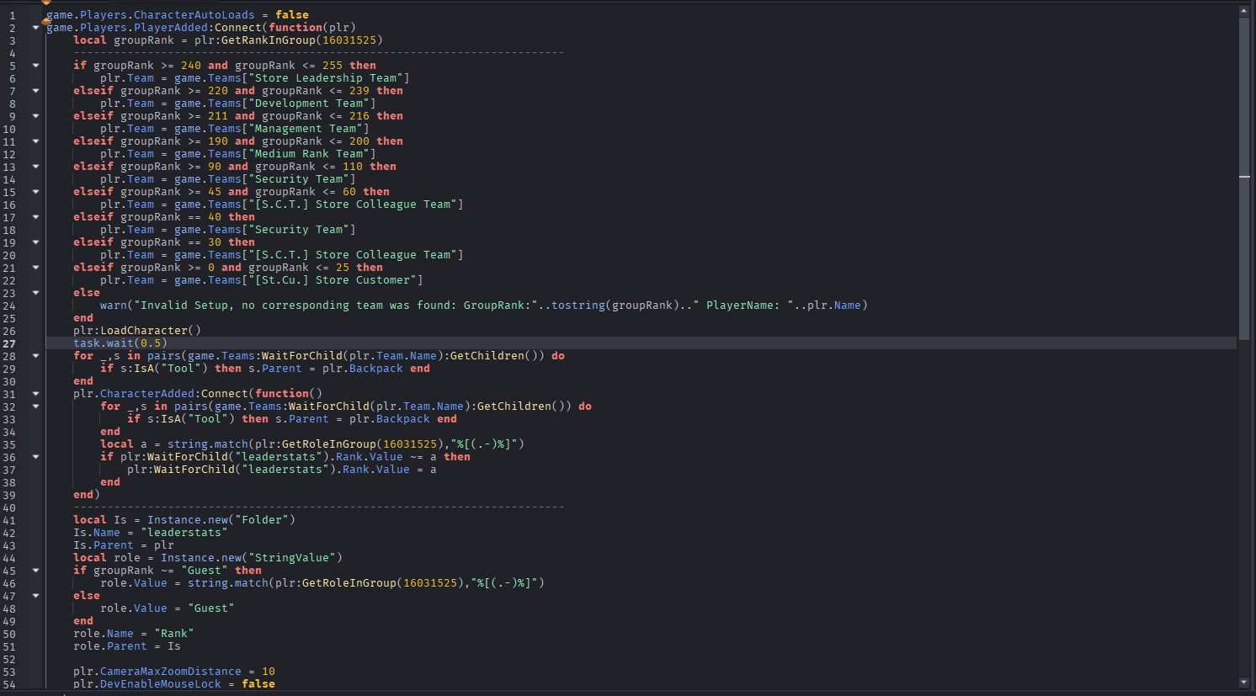Screen dimensions: 1256x696
Task: Click the scroll down arrow of editor
Action: click(x=1244, y=683)
